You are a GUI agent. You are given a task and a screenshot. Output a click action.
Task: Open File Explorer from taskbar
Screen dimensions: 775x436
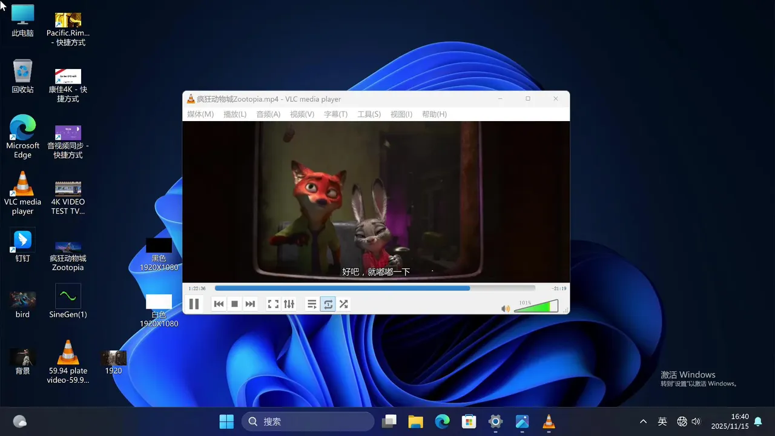click(x=415, y=421)
